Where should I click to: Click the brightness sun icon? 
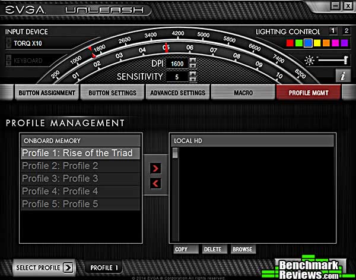[x=309, y=60]
